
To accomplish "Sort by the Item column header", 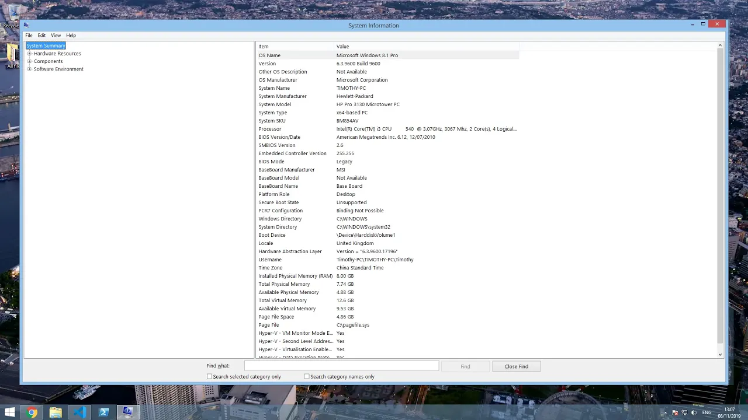I will 295,46.
